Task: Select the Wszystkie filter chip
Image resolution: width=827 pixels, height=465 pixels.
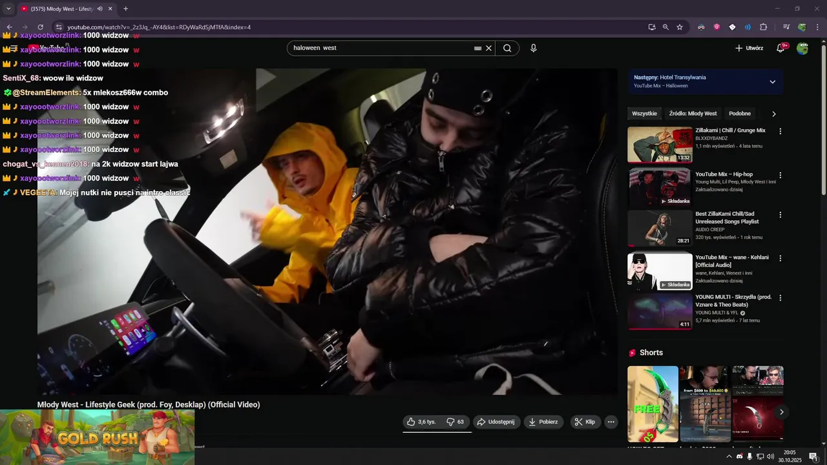Action: coord(644,114)
